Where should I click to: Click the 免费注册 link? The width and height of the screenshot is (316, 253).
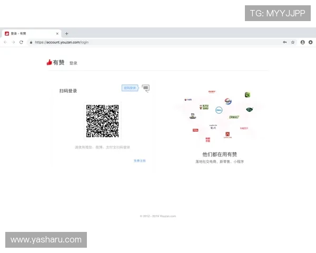pyautogui.click(x=140, y=161)
